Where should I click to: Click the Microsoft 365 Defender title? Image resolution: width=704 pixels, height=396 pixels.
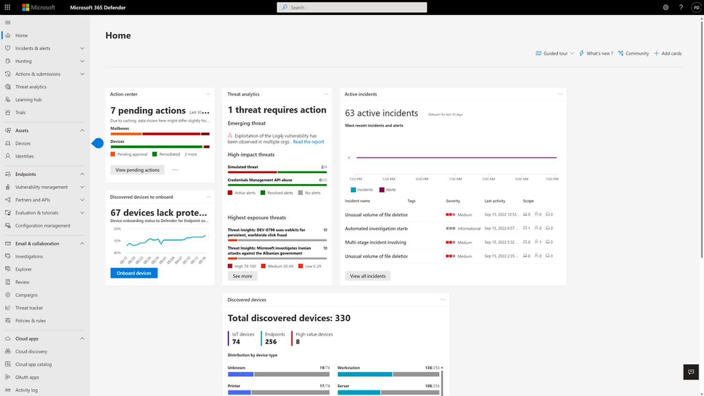point(98,8)
